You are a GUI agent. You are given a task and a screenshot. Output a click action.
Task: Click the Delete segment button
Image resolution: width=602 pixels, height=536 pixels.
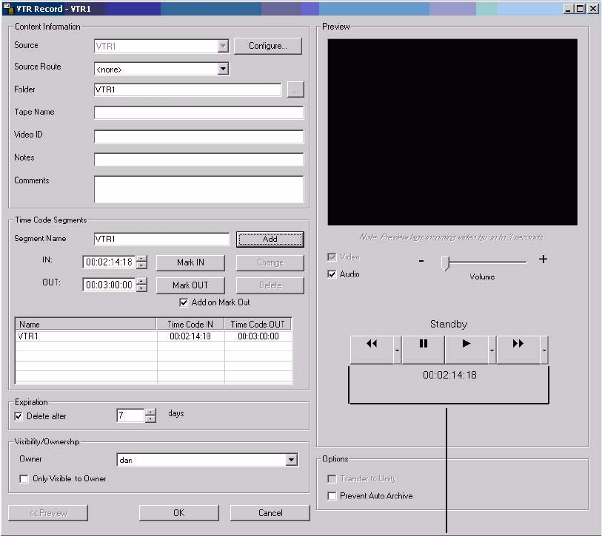(270, 285)
